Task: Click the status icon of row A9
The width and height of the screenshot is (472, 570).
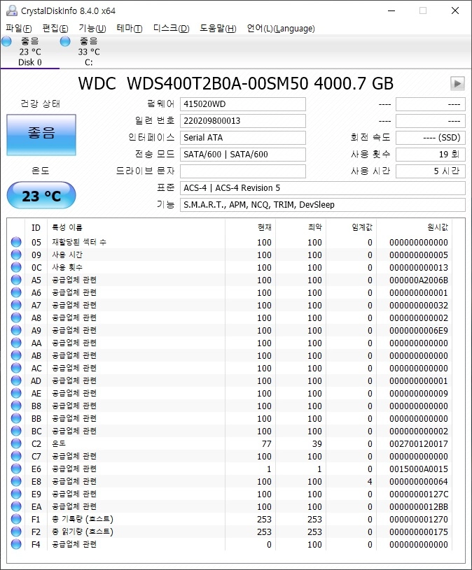Action: 16,330
